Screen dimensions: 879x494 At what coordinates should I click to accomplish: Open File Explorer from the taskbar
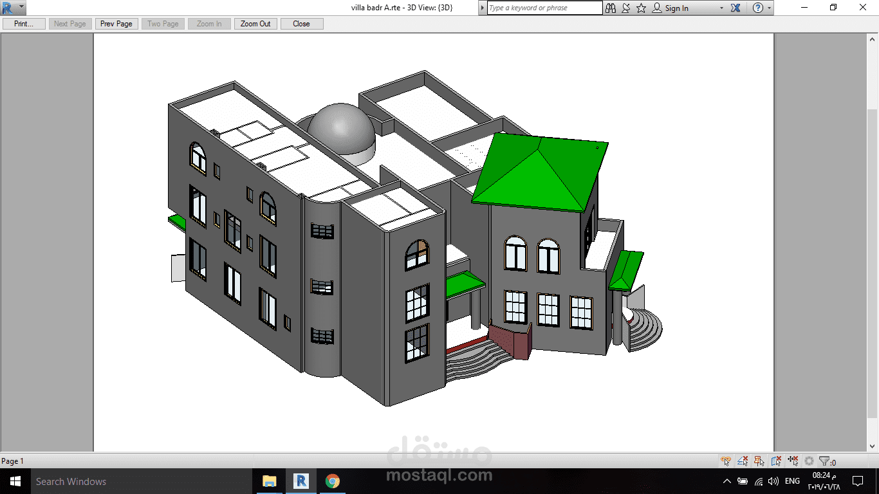pyautogui.click(x=269, y=481)
